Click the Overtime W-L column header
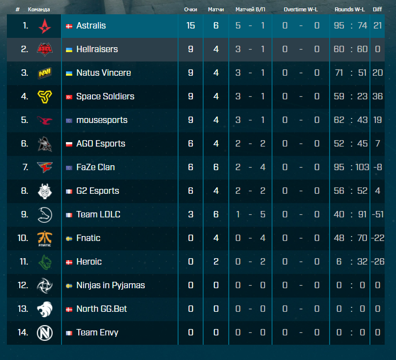This screenshot has height=360, width=396. 301,10
